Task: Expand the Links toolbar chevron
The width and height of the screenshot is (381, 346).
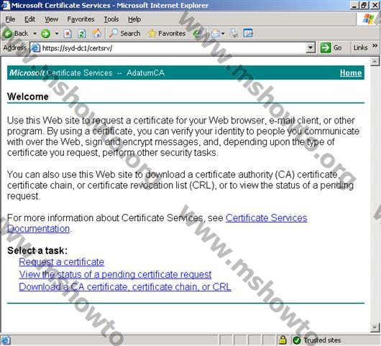Action: click(x=375, y=46)
